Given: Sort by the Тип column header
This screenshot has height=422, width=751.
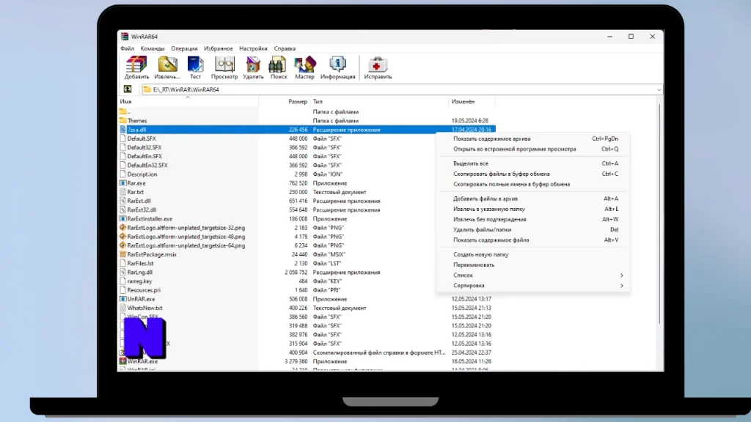Looking at the screenshot, I should (379, 101).
